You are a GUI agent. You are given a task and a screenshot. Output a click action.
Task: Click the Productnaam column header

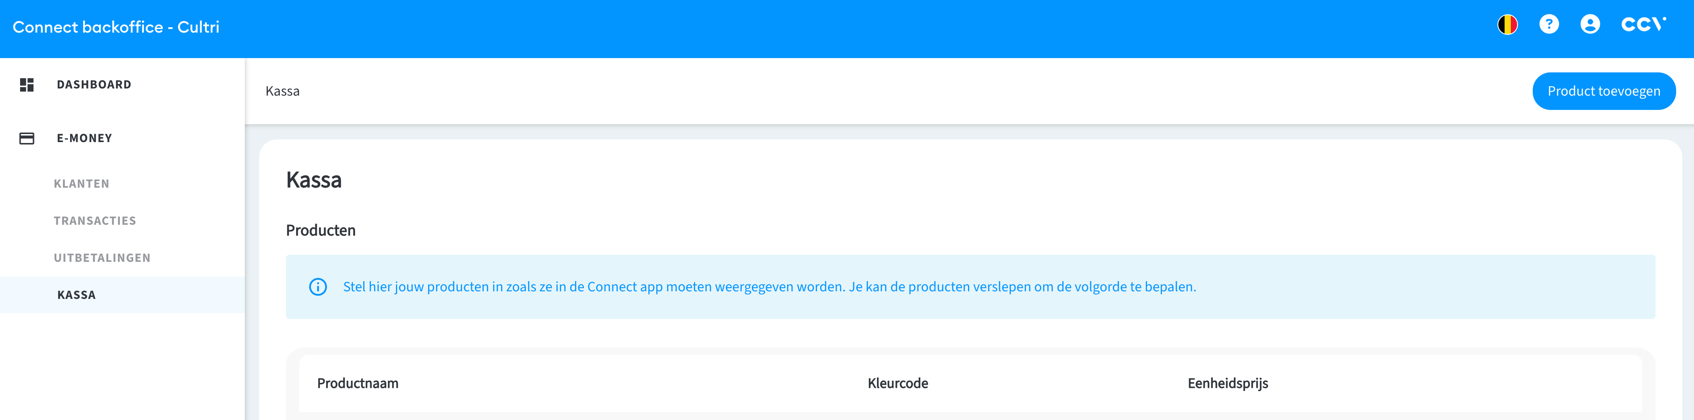[358, 383]
